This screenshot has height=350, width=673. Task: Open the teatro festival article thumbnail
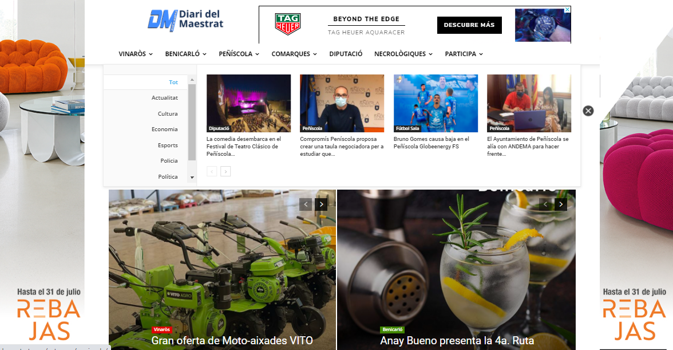tap(248, 103)
